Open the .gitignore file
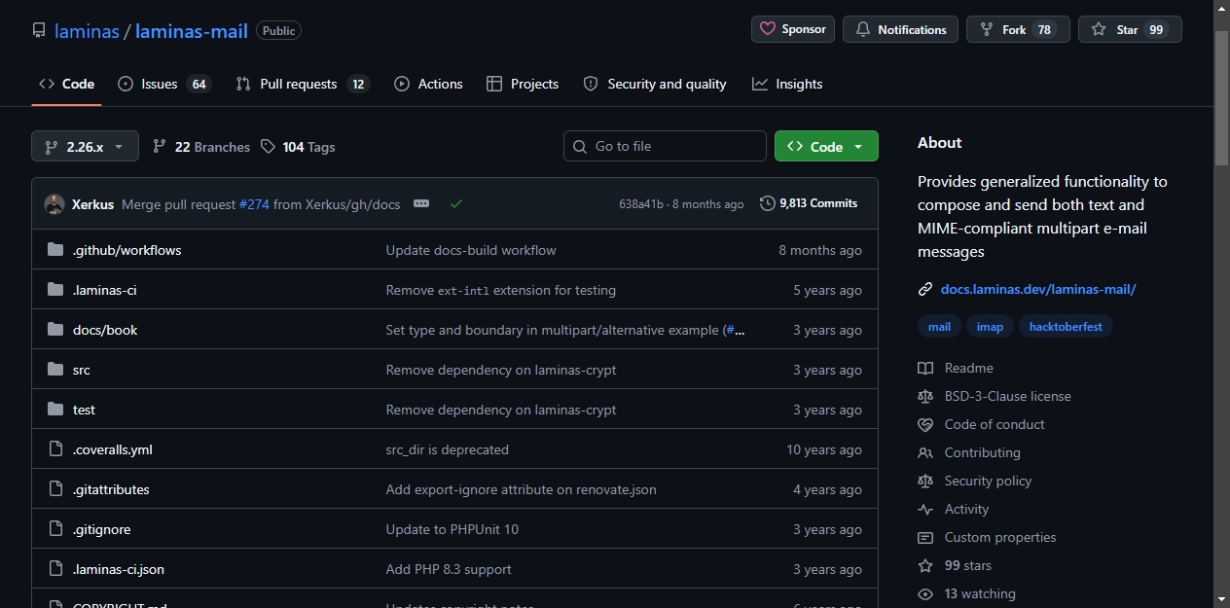Screen dimensions: 1230x608 point(101,529)
